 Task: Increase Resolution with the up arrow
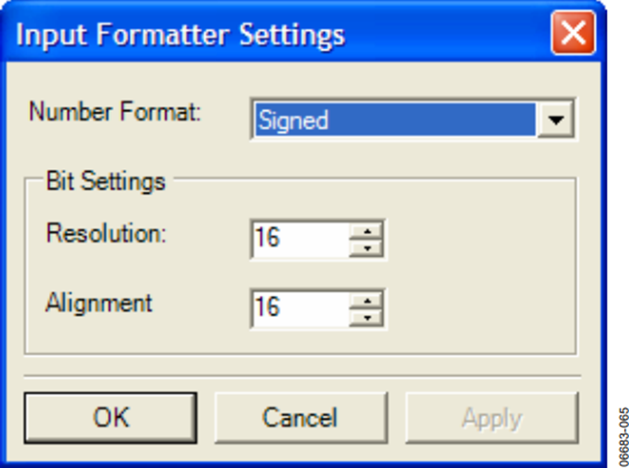(366, 231)
